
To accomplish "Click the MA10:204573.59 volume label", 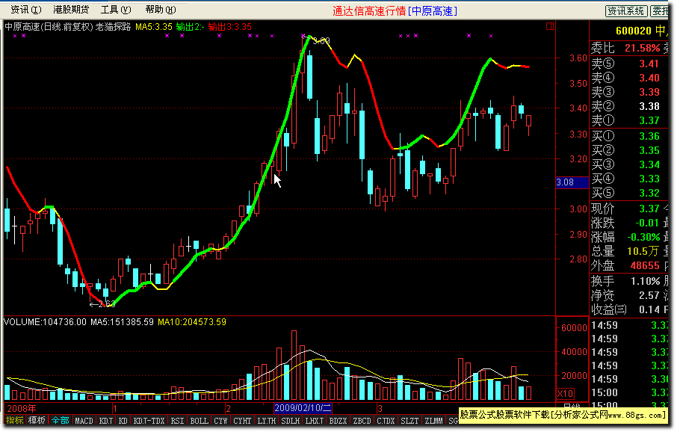I will (x=192, y=322).
